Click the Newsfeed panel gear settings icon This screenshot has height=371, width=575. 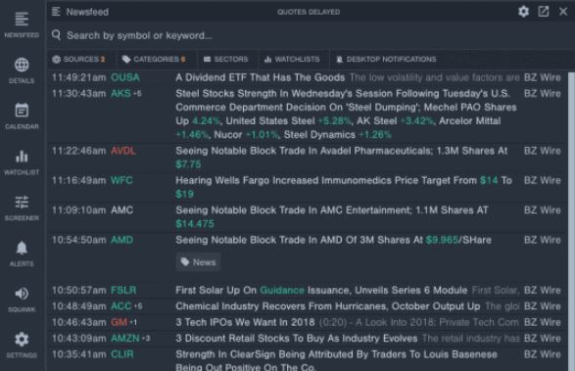point(523,12)
